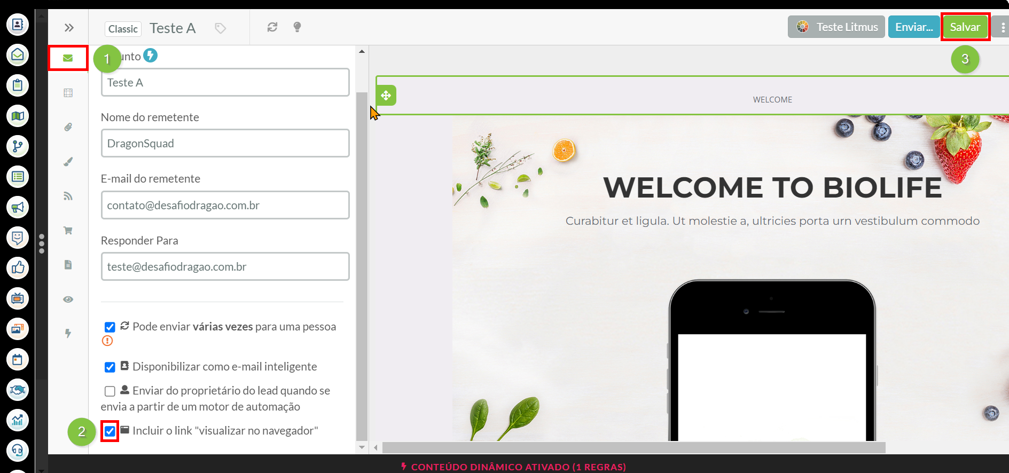Open the RSS feed panel
The height and width of the screenshot is (473, 1009).
68,196
